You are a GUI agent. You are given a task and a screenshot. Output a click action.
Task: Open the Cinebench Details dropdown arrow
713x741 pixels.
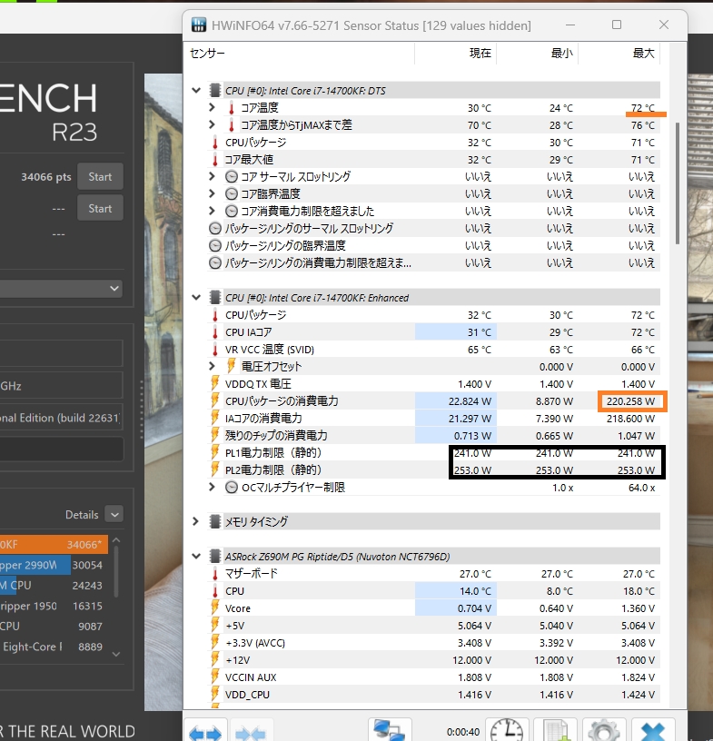[114, 514]
